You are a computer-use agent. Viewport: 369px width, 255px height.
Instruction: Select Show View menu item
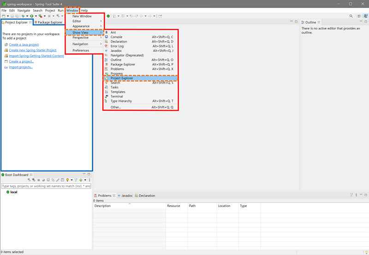tap(84, 32)
